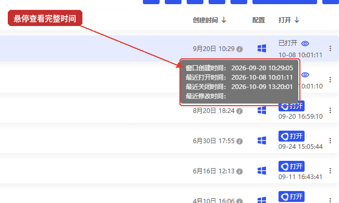Open three-dot menu for row ending 0:01:10
Viewport: 339px width, 203px height.
[x=330, y=80]
